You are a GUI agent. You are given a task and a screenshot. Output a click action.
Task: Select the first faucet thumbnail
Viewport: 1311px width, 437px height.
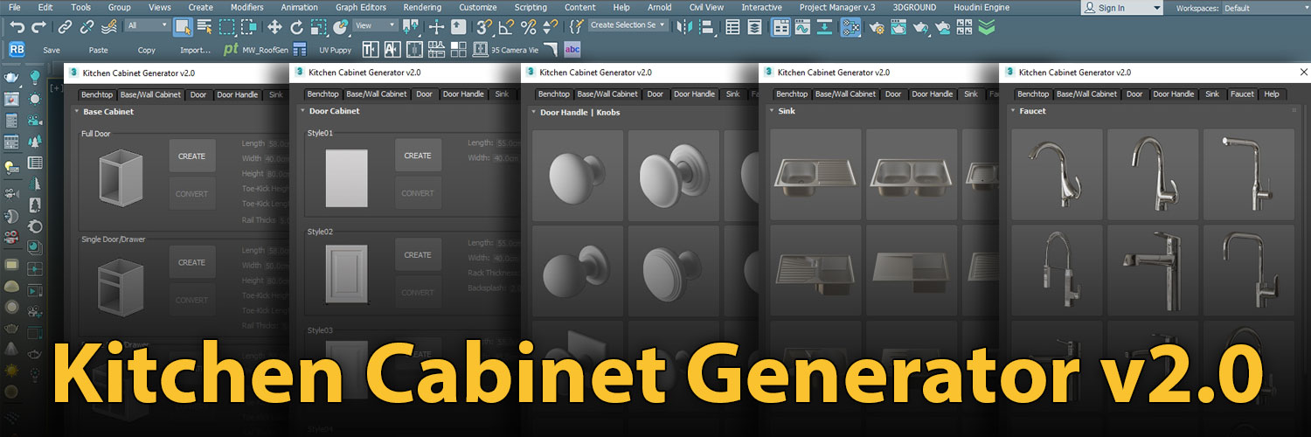click(1057, 175)
